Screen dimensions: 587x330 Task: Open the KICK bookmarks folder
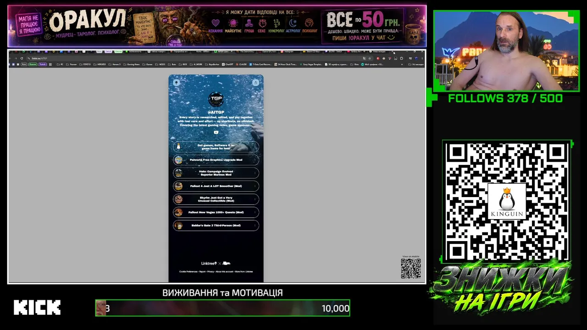coord(183,65)
